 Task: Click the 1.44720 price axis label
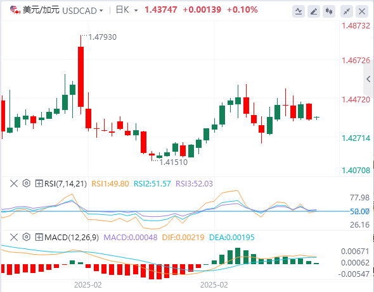point(356,99)
